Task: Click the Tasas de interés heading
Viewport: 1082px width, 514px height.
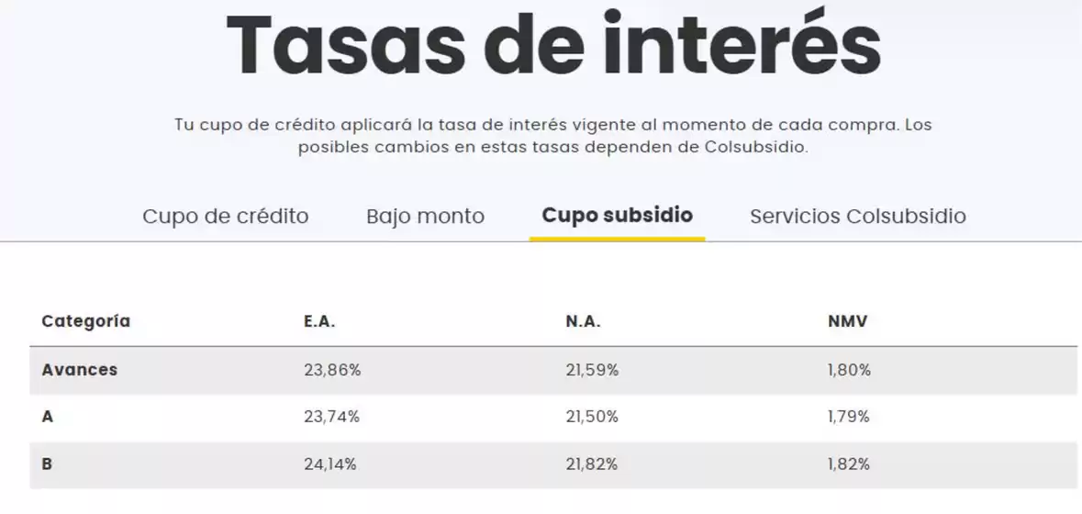Action: coord(553,44)
